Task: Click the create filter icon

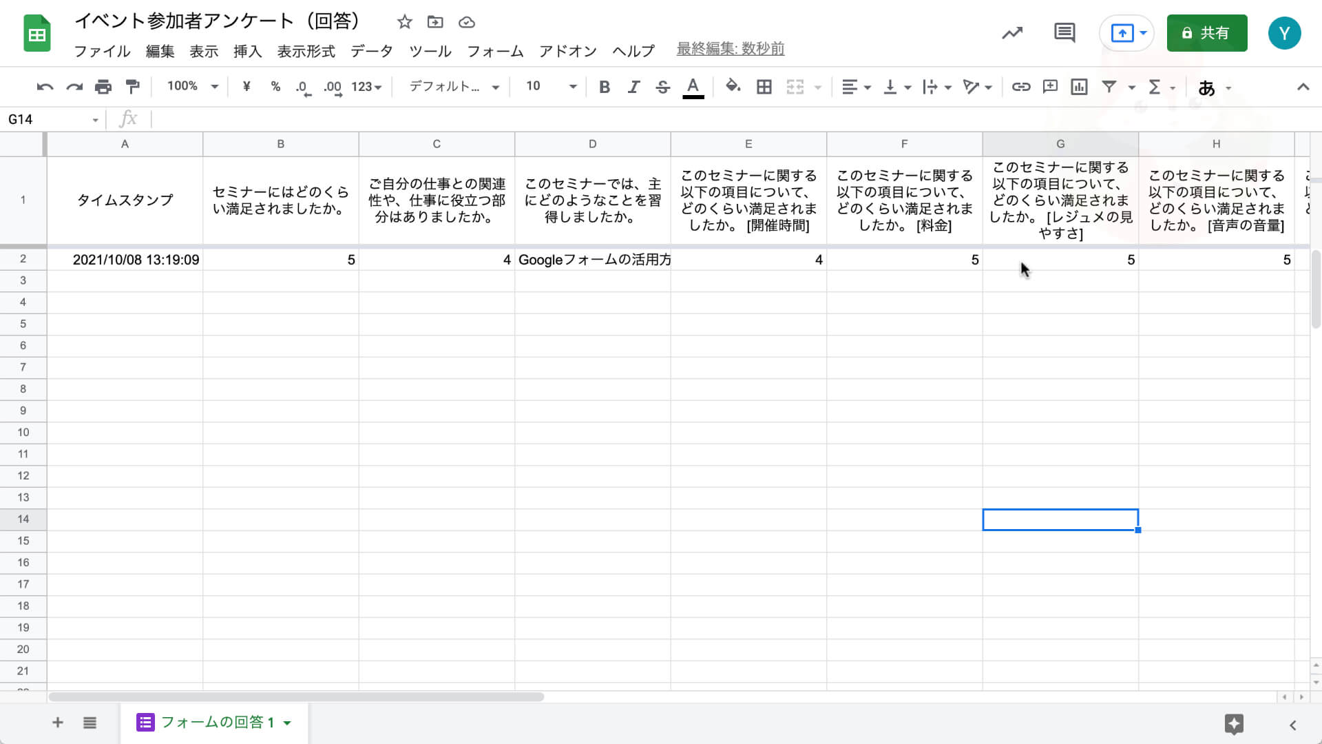Action: pyautogui.click(x=1109, y=87)
